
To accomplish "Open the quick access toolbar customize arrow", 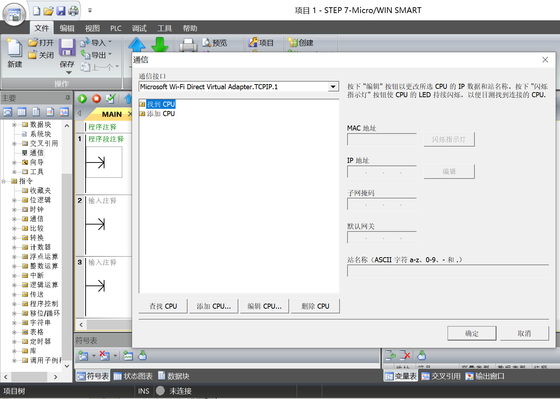I will pyautogui.click(x=90, y=11).
